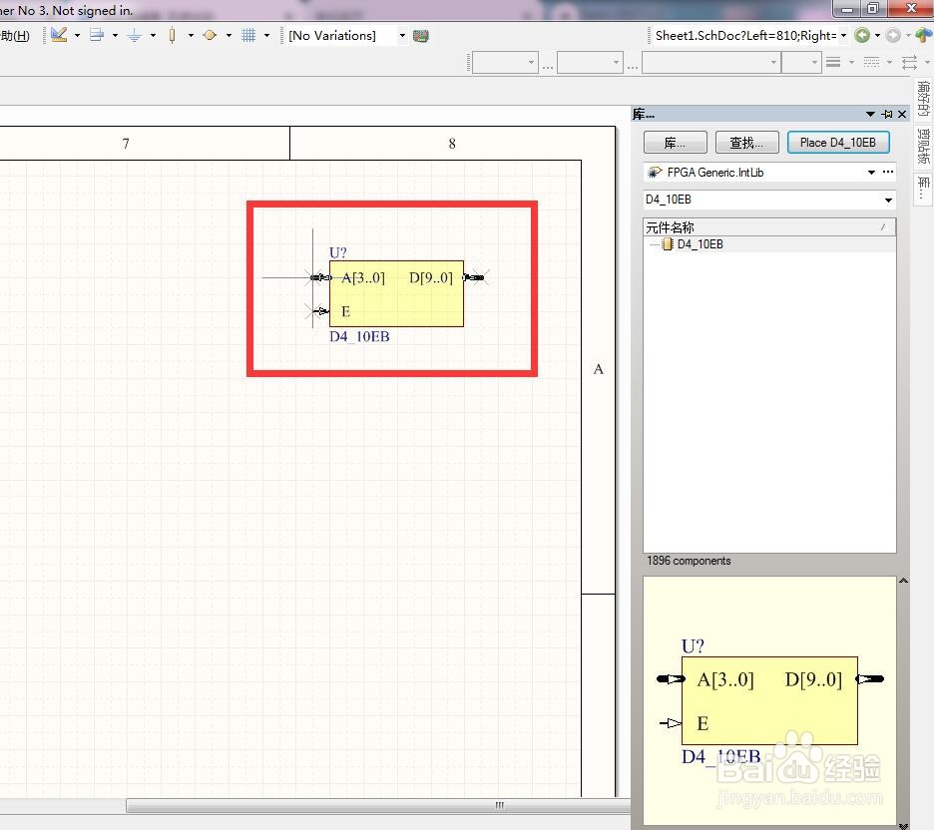
Task: Expand the Utility Tools dropdown arrow
Action: pos(78,36)
